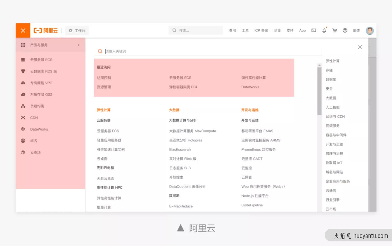Image resolution: width=392 pixels, height=246 pixels.
Task: Open the 费用 menu
Action: pyautogui.click(x=232, y=31)
